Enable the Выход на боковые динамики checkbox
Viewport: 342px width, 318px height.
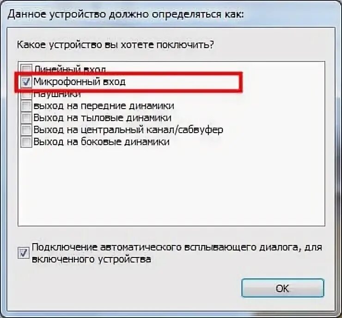[26, 142]
